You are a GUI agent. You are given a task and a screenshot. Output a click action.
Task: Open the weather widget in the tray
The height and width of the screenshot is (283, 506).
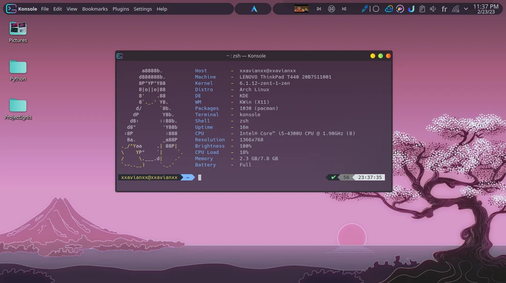(389, 8)
